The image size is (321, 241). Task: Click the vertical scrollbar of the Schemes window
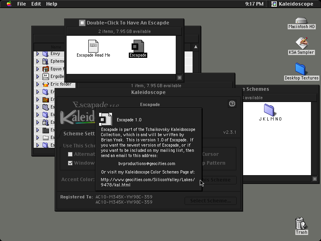point(315,139)
